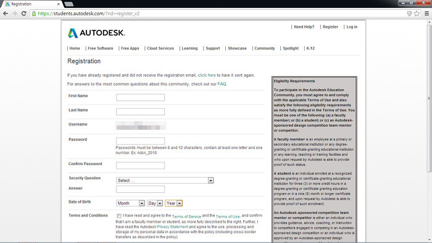Close the browser window
The height and width of the screenshot is (243, 432).
pos(423,2)
